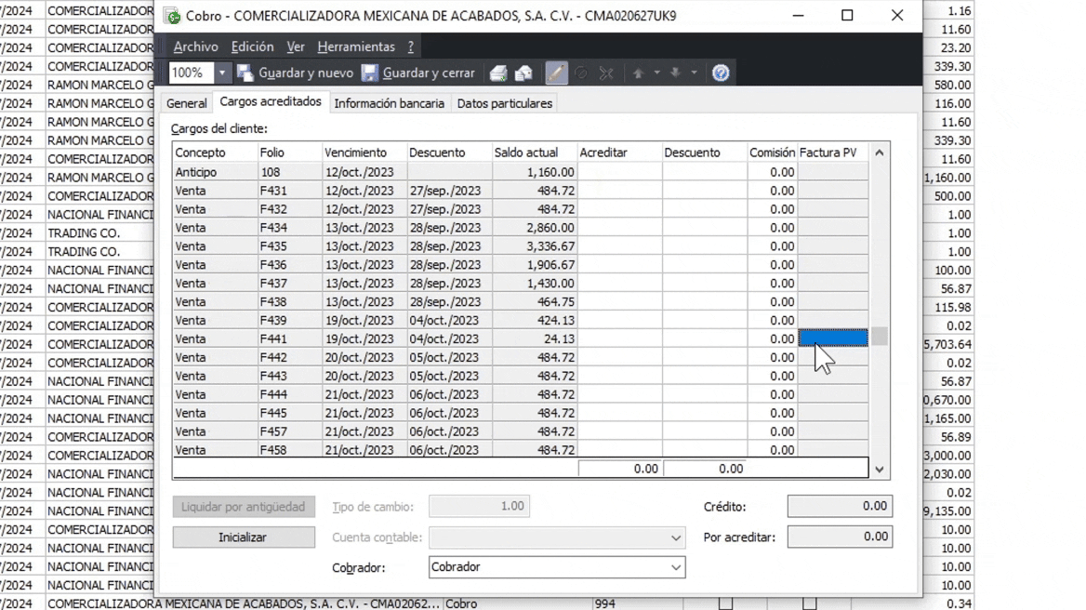Click the Por acreditar amount field

pyautogui.click(x=840, y=537)
